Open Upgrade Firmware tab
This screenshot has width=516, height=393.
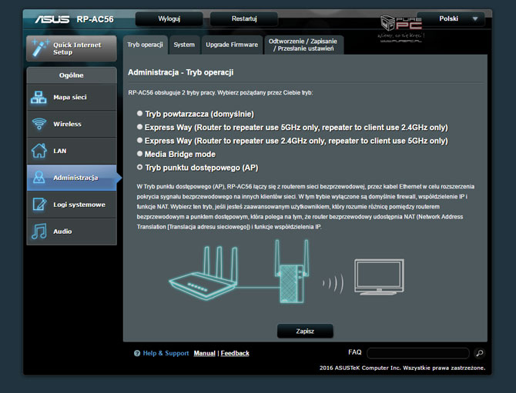coord(232,45)
